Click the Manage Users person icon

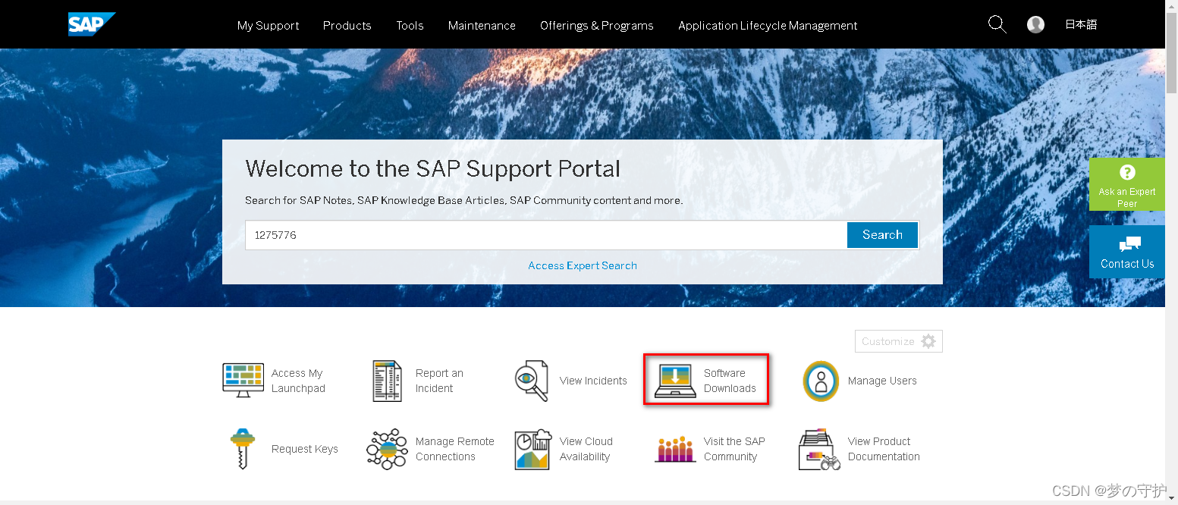(x=821, y=381)
